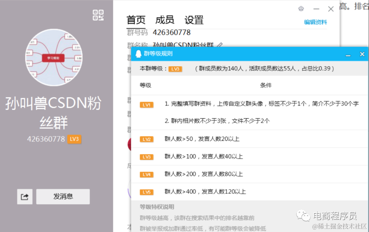Switch to the 成员 tab
369x232 pixels.
click(165, 20)
